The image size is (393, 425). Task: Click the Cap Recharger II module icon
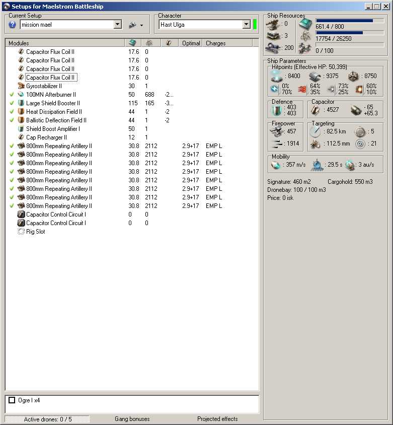click(x=21, y=137)
